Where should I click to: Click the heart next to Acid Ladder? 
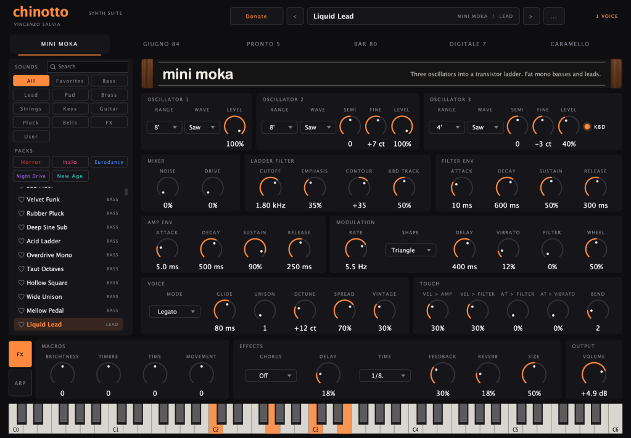coord(22,241)
